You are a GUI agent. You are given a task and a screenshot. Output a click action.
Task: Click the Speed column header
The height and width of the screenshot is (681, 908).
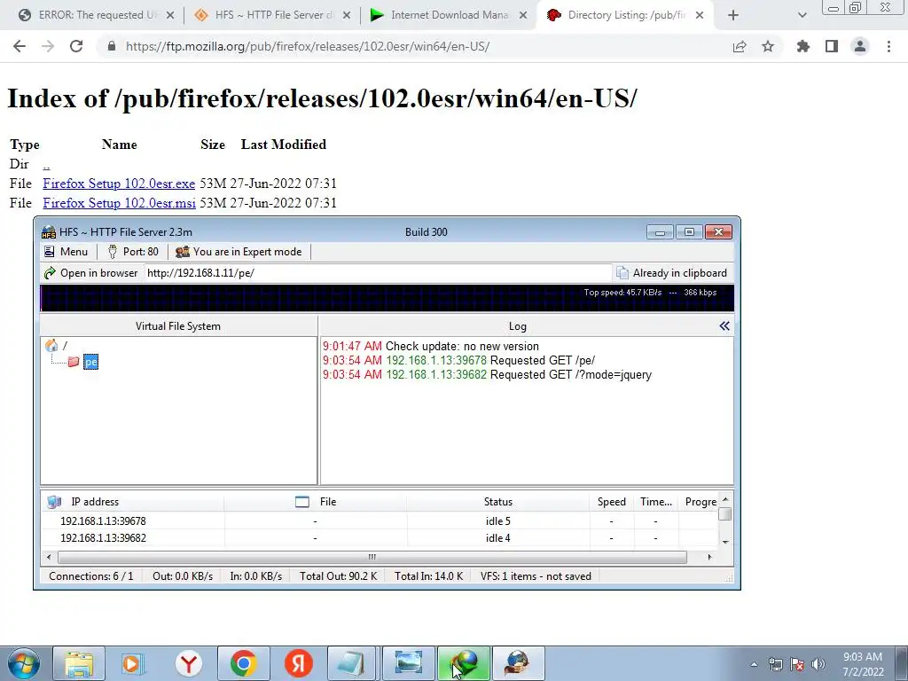tap(612, 502)
